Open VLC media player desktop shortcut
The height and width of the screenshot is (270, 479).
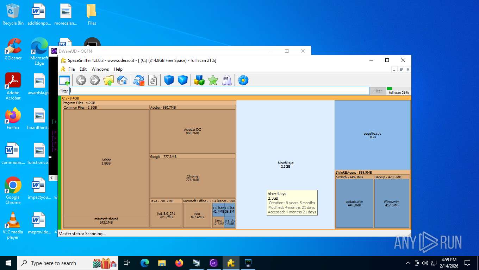[x=13, y=225]
